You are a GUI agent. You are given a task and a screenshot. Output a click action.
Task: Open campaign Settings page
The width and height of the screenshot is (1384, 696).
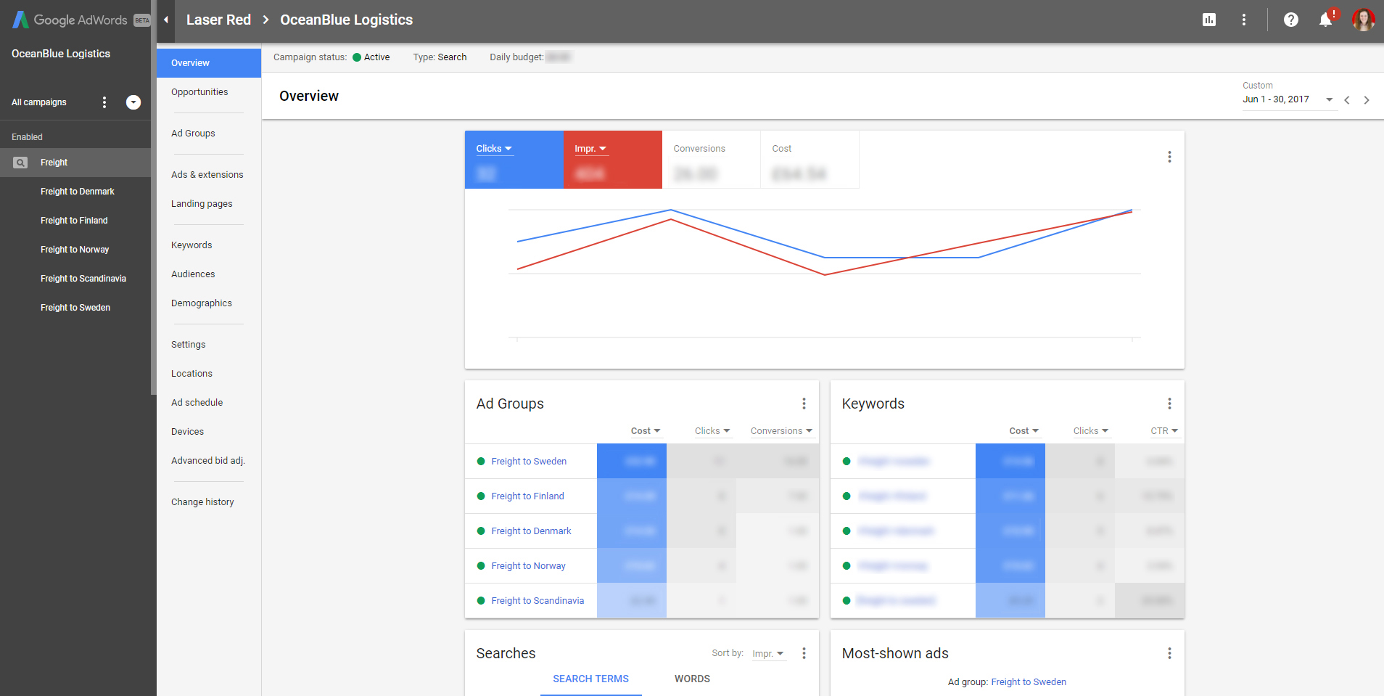click(x=189, y=345)
